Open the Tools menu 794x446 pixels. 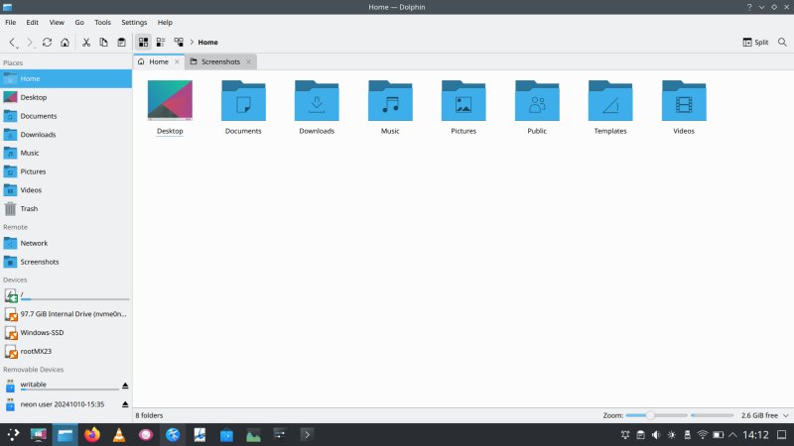102,22
